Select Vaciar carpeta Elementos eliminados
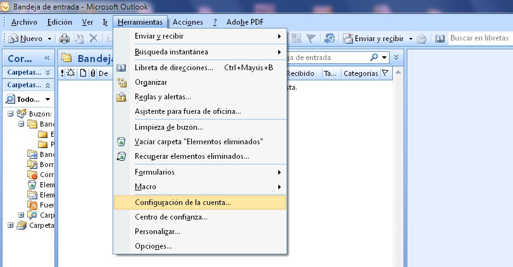The height and width of the screenshot is (267, 513). coord(200,142)
